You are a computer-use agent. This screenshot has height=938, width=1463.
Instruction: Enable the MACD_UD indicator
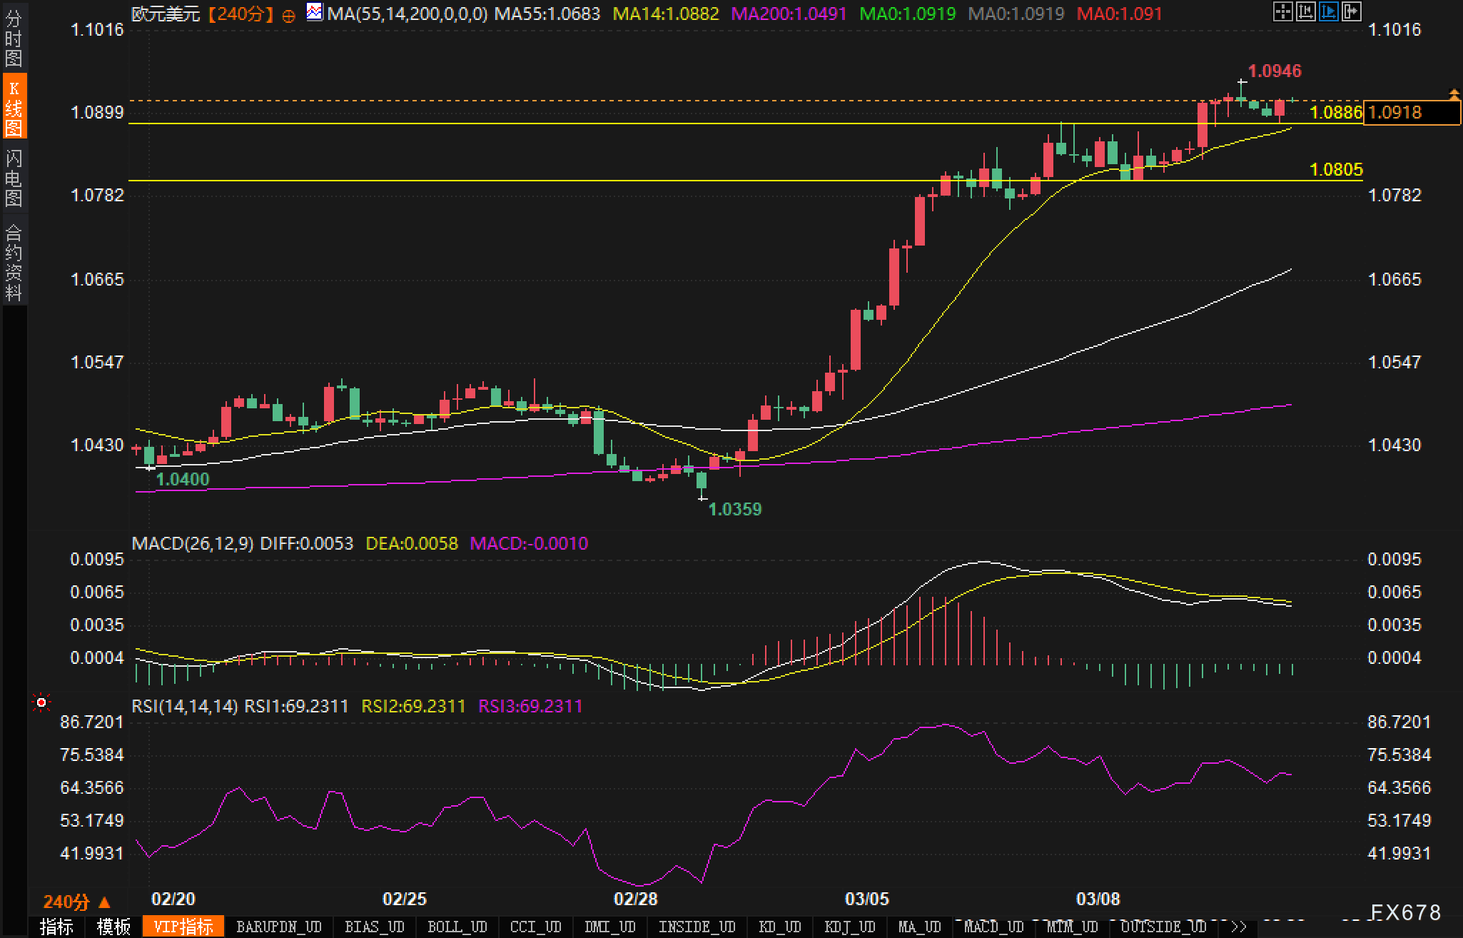pyautogui.click(x=993, y=927)
